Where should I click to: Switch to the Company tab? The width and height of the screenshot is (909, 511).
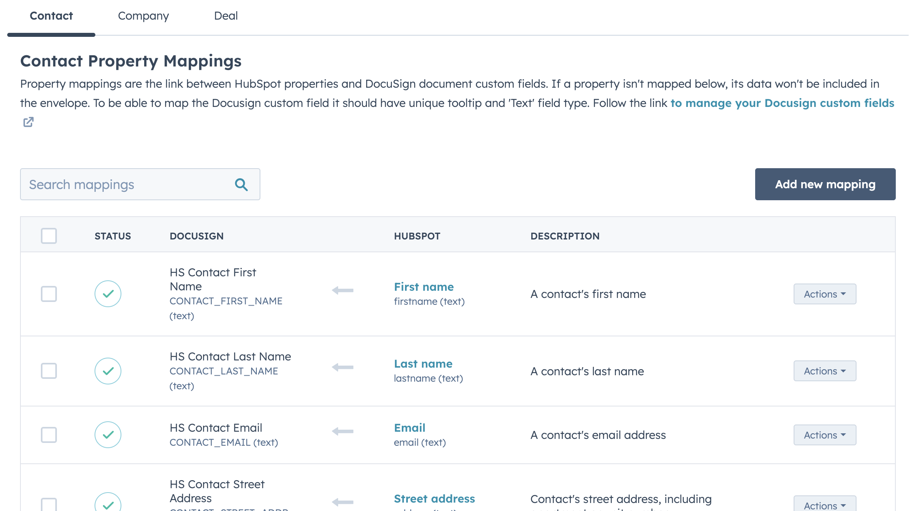coord(143,16)
